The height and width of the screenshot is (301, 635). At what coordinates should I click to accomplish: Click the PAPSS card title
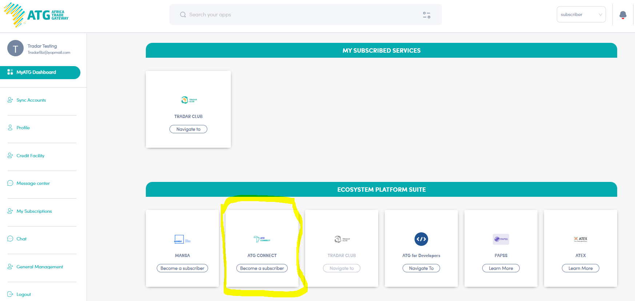pyautogui.click(x=501, y=256)
